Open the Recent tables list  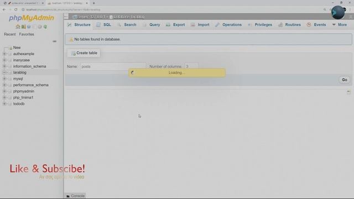10,34
